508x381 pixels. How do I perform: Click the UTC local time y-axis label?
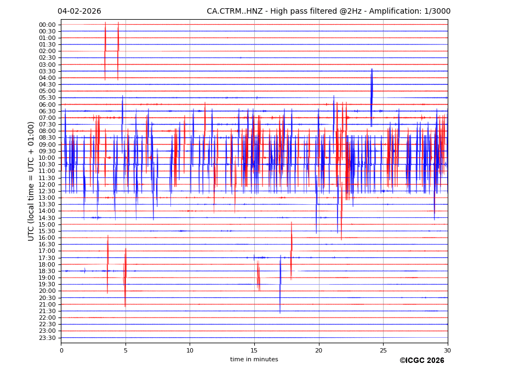[31, 181]
